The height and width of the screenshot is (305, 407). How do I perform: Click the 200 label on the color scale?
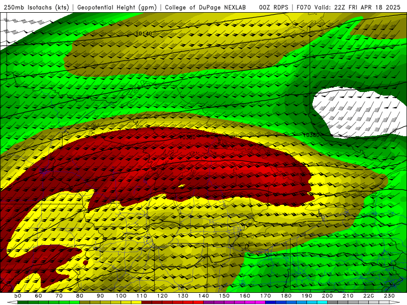tap(327, 296)
